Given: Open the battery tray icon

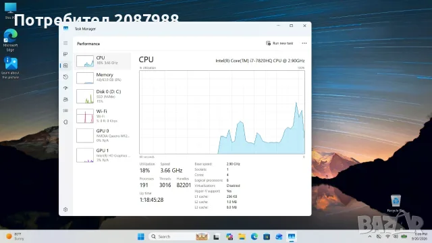Looking at the screenshot, I should (404, 237).
